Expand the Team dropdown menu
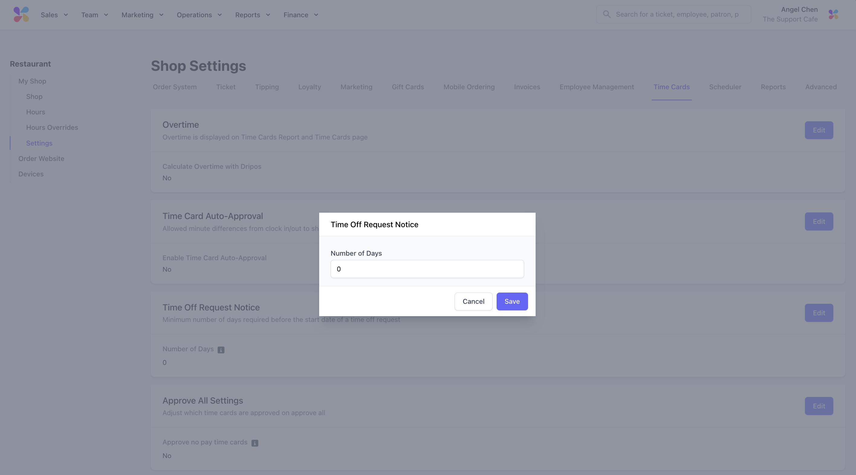 pyautogui.click(x=95, y=15)
